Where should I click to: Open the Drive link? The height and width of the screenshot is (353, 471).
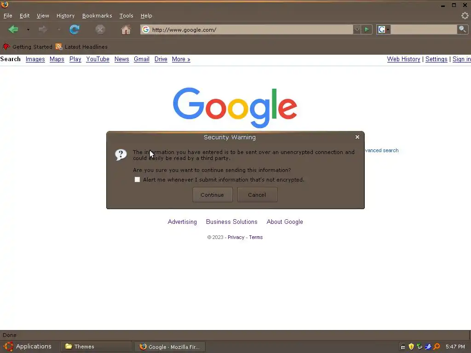[x=161, y=59]
